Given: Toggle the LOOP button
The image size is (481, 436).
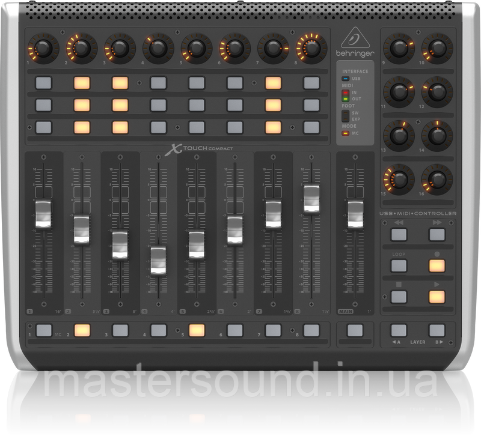Looking at the screenshot, I should click(399, 265).
